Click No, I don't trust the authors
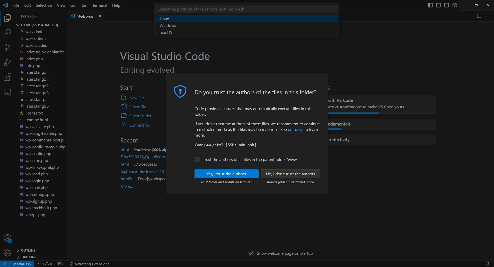The image size is (494, 267). (x=290, y=174)
